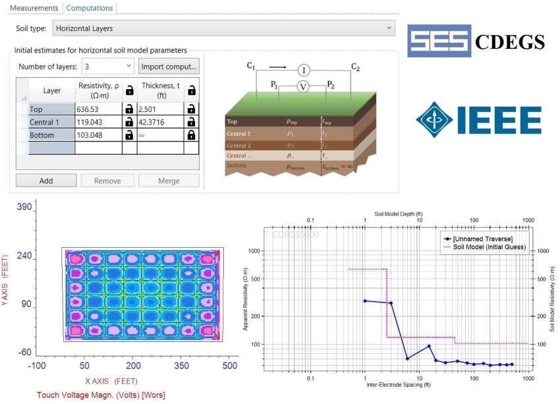This screenshot has width=560, height=404.
Task: Click the Touch Voltage Magn. caption
Action: (101, 395)
